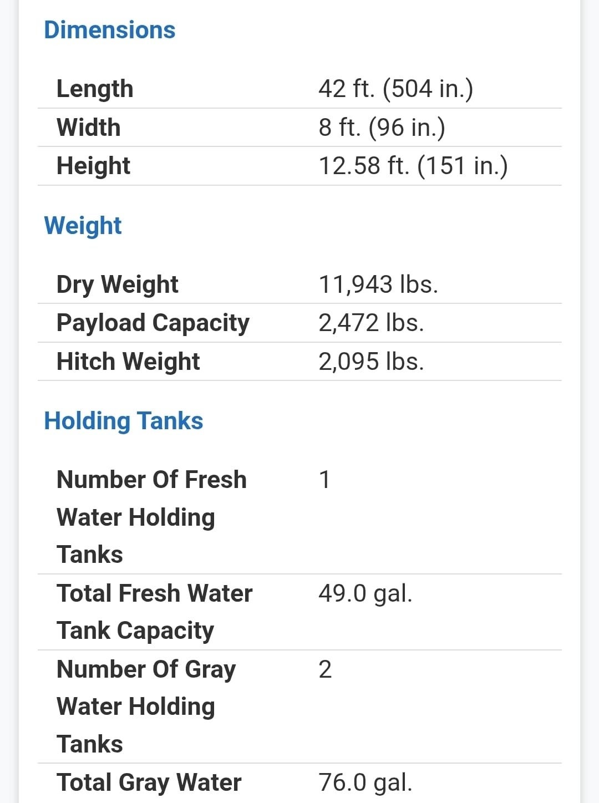This screenshot has width=599, height=803.
Task: Select the Holding Tanks section heading
Action: coord(123,421)
